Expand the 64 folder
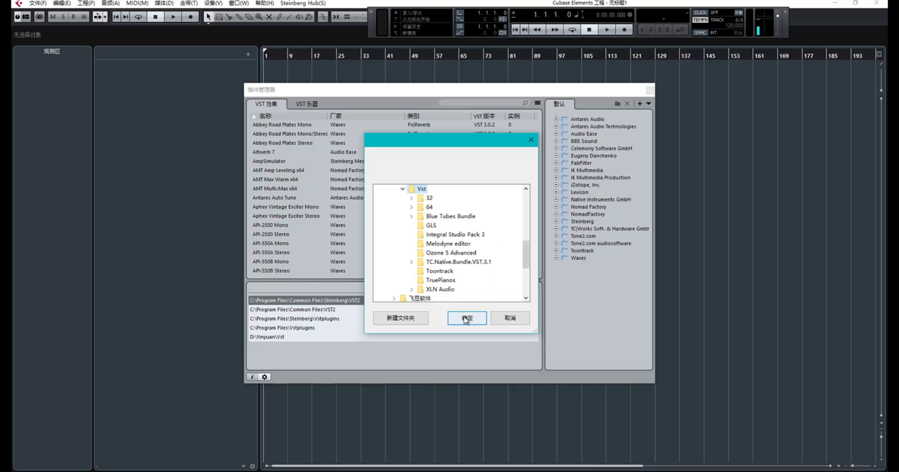Viewport: 899px width, 472px height. point(412,207)
